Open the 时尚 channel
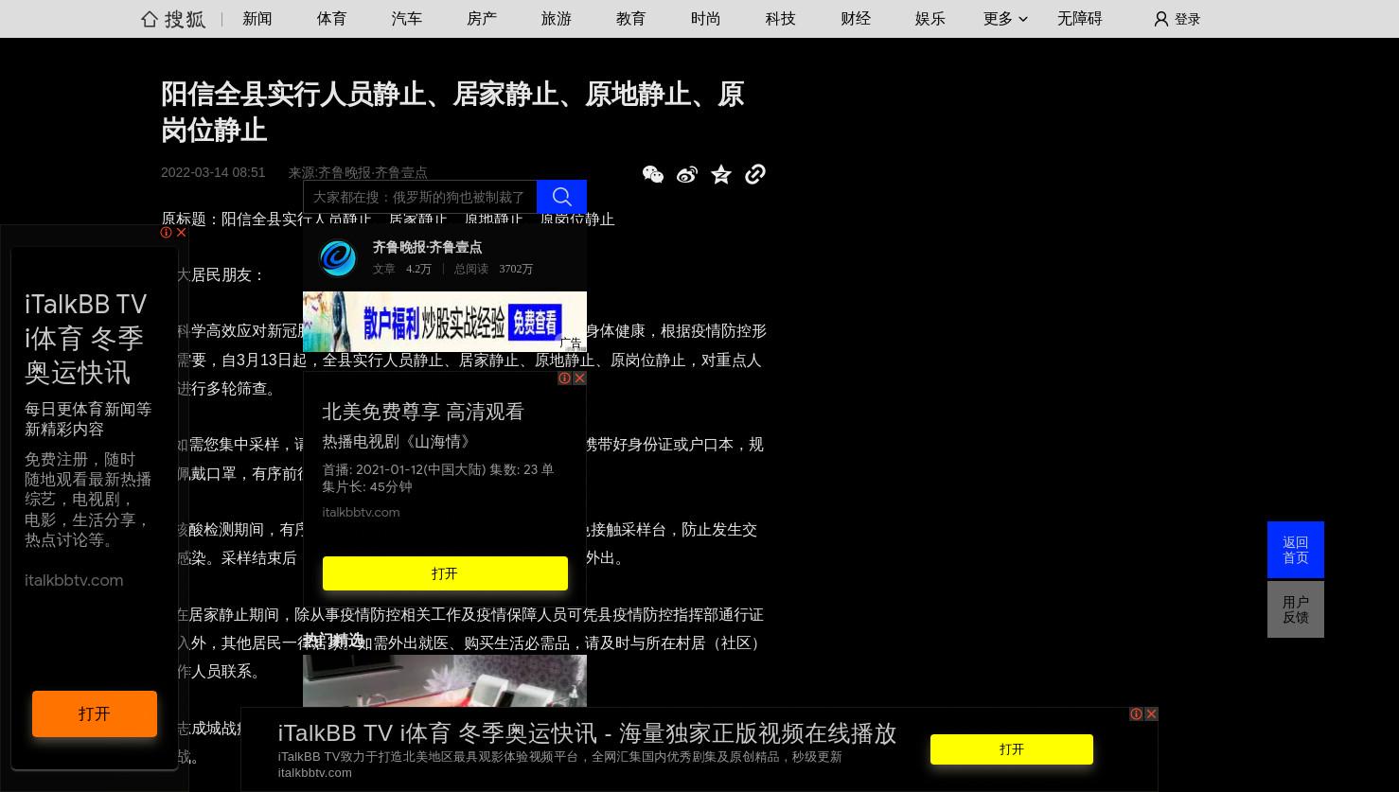1399x792 pixels. click(x=706, y=19)
